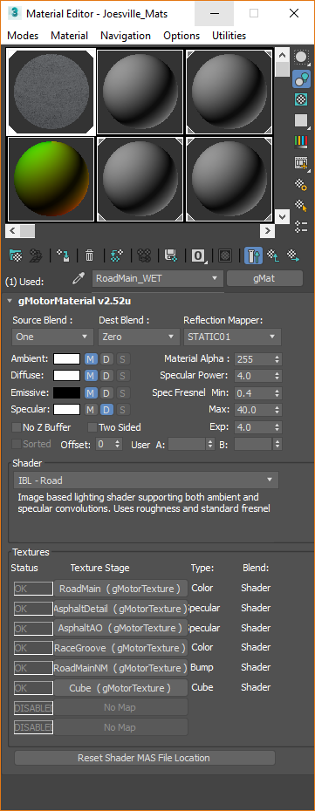
Task: Pick material from object with eyedropper
Action: click(79, 279)
